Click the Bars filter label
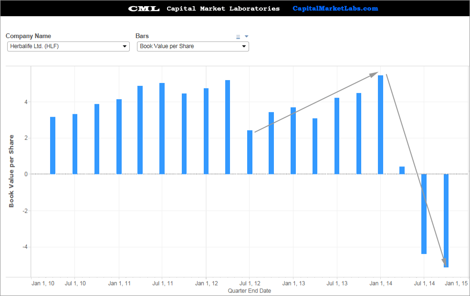The width and height of the screenshot is (470, 296). coord(142,36)
